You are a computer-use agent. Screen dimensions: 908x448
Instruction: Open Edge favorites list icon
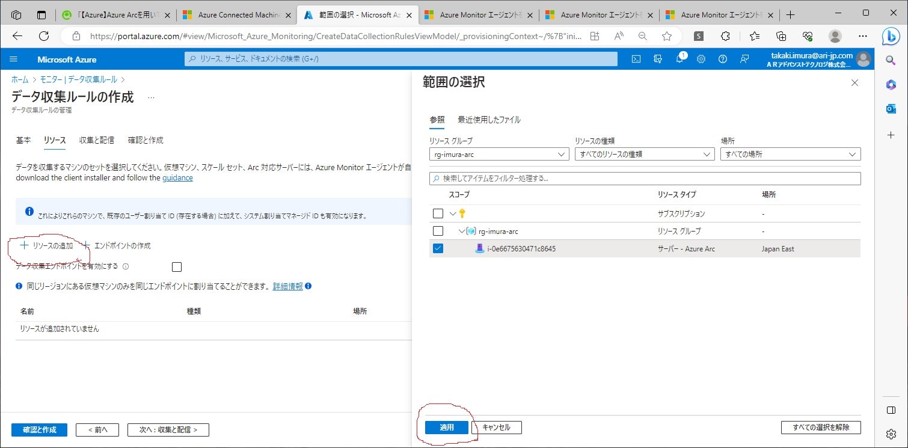tap(755, 36)
